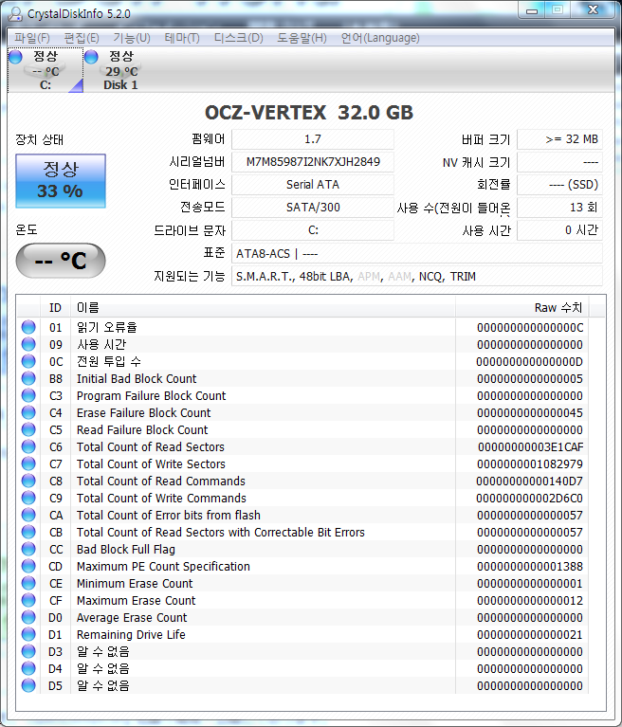Image resolution: width=622 pixels, height=727 pixels.
Task: Click status orb for Program Failure Block Count
Action: 28,395
